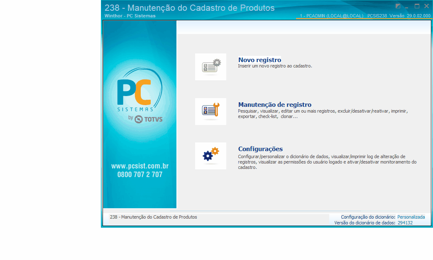Click the TOTVS logo under PC Sistemas

click(x=148, y=119)
